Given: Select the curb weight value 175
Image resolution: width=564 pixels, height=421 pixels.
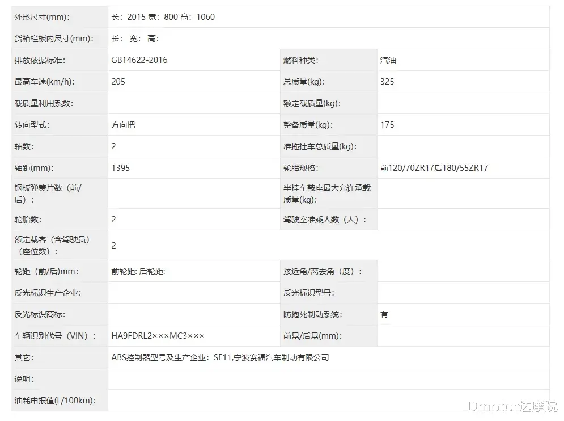Looking at the screenshot, I should (x=387, y=125).
